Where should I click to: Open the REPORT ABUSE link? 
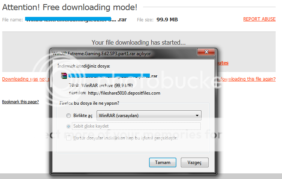tap(259, 19)
